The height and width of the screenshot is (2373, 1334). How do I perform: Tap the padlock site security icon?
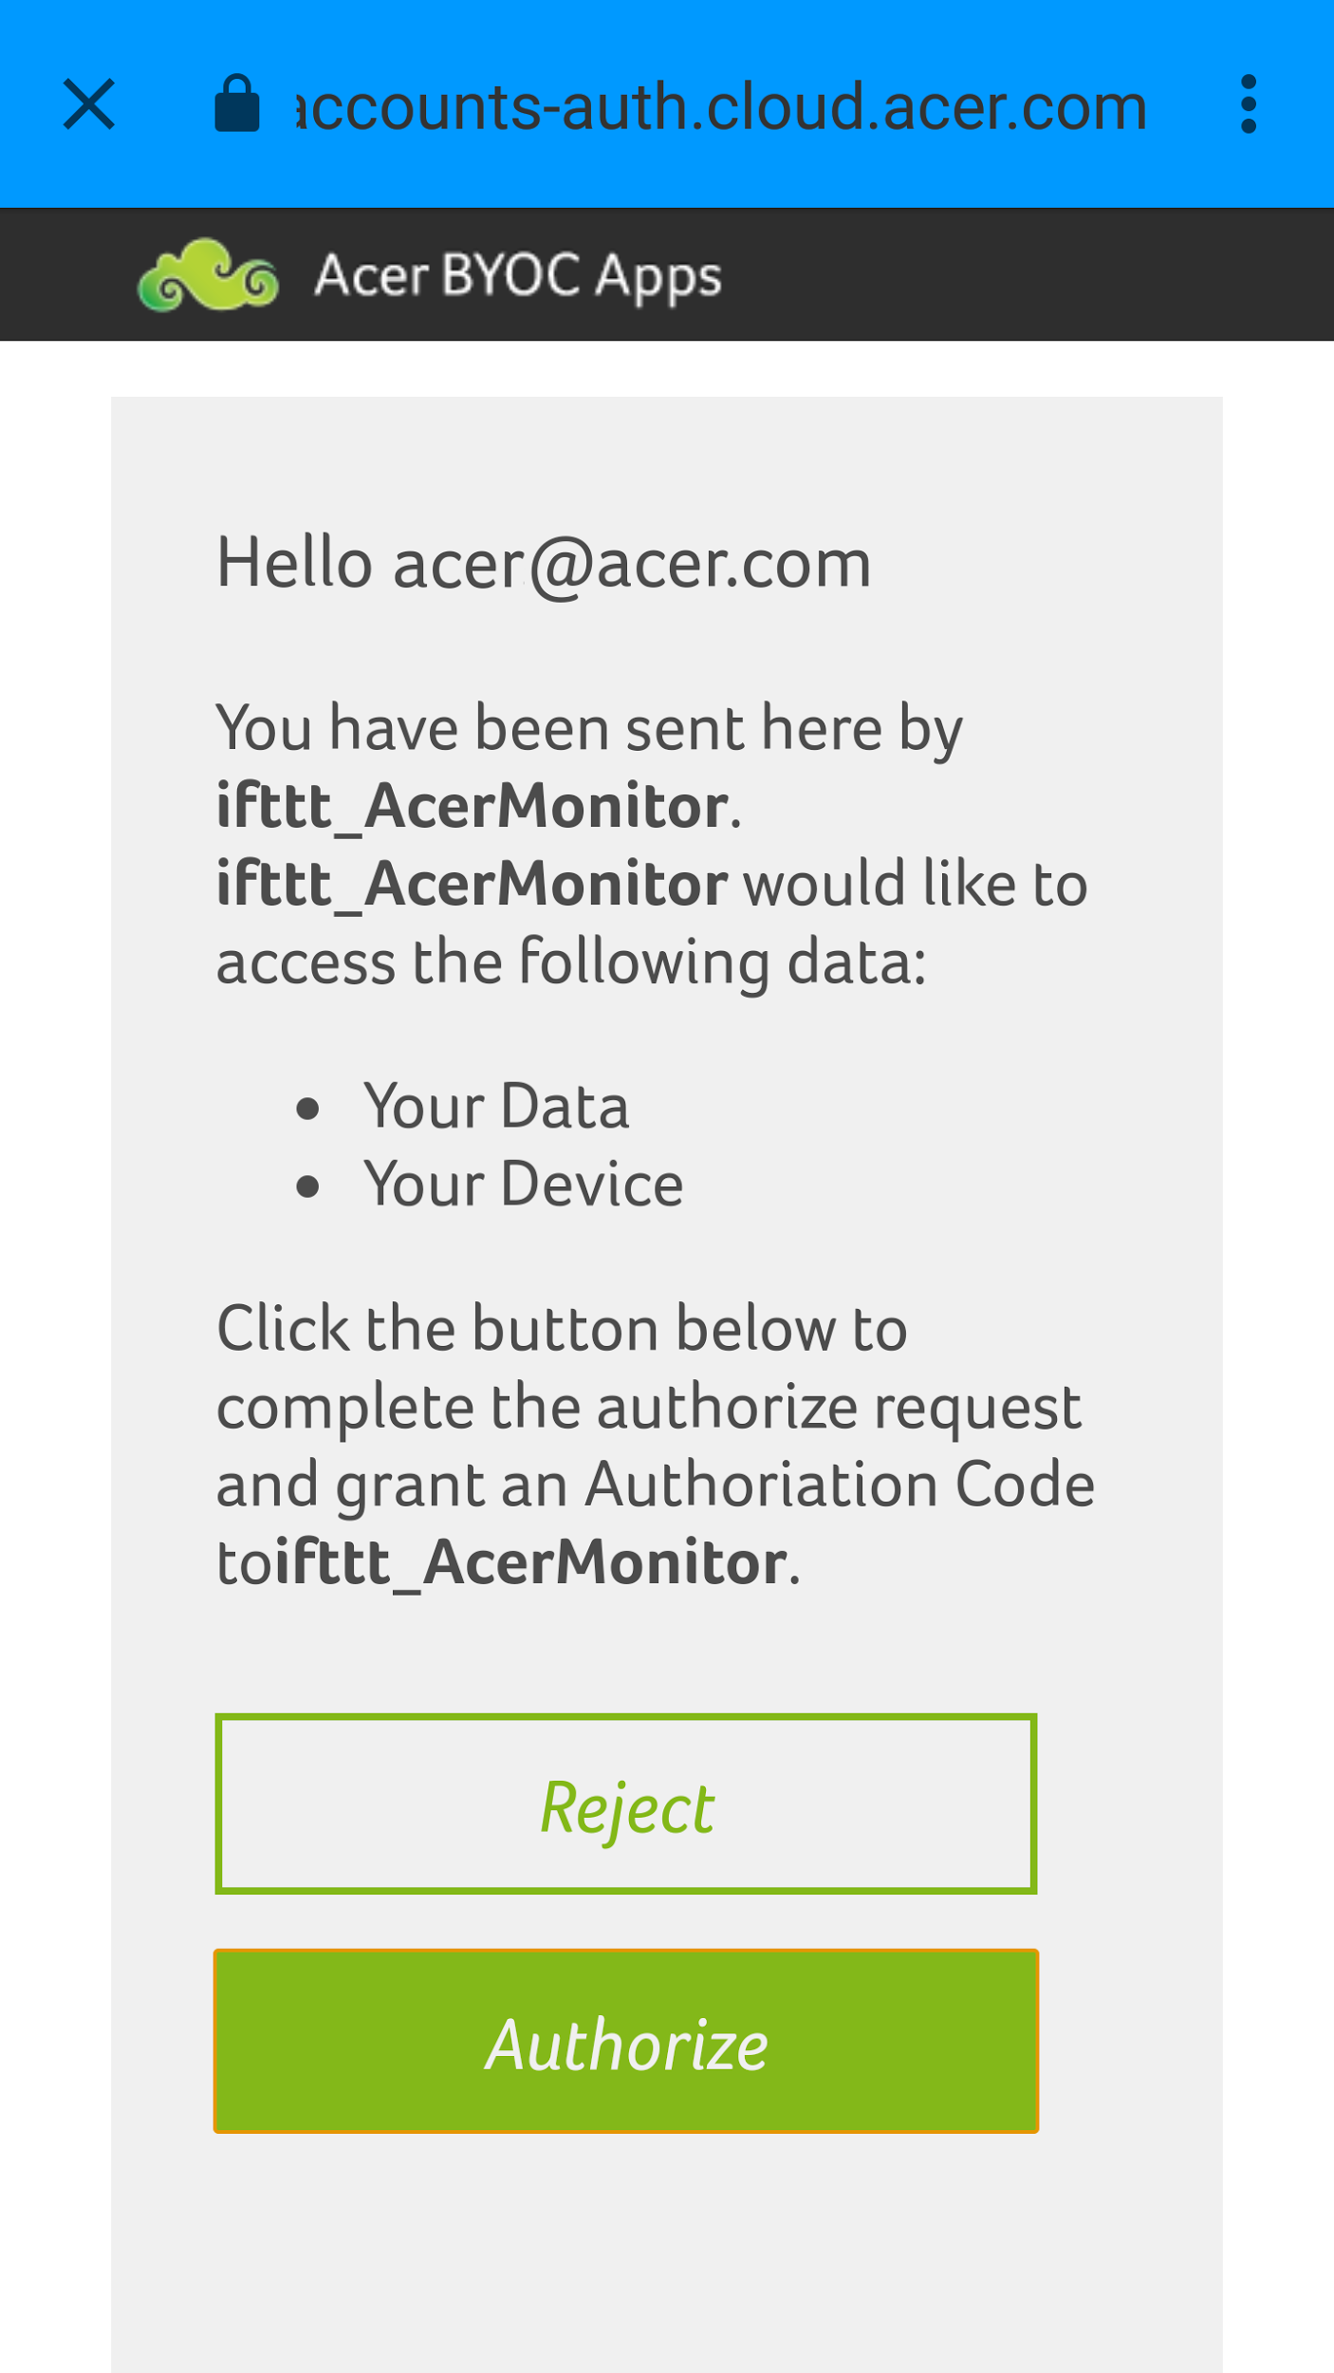coord(237,103)
